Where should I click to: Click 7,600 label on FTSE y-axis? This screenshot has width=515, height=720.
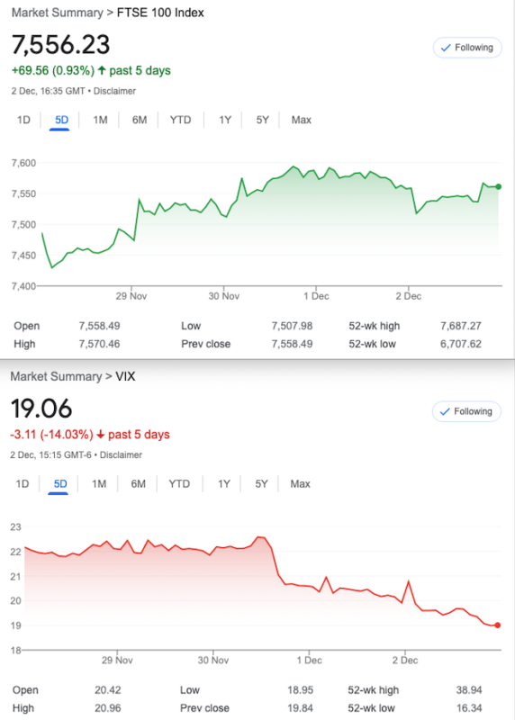tap(23, 163)
